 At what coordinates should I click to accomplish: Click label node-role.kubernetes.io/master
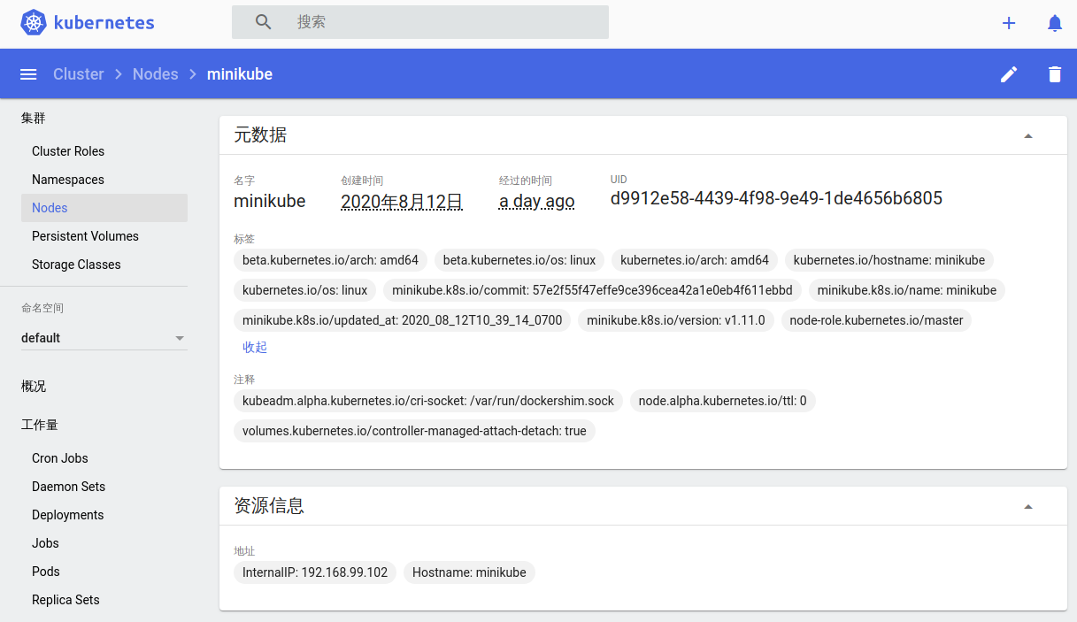point(876,320)
